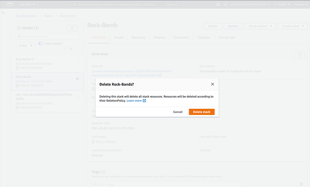Go to CloudFormation breadcrumb
Screen dimensions: 310x187
(x=26, y=16)
